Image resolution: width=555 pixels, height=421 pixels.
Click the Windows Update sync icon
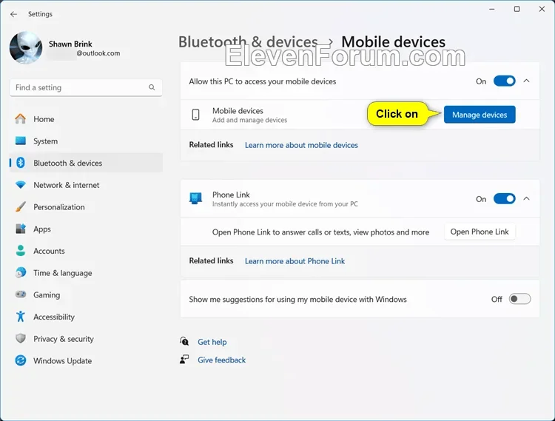coord(21,360)
